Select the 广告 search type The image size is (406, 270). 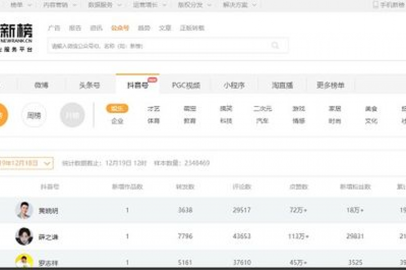pyautogui.click(x=54, y=28)
